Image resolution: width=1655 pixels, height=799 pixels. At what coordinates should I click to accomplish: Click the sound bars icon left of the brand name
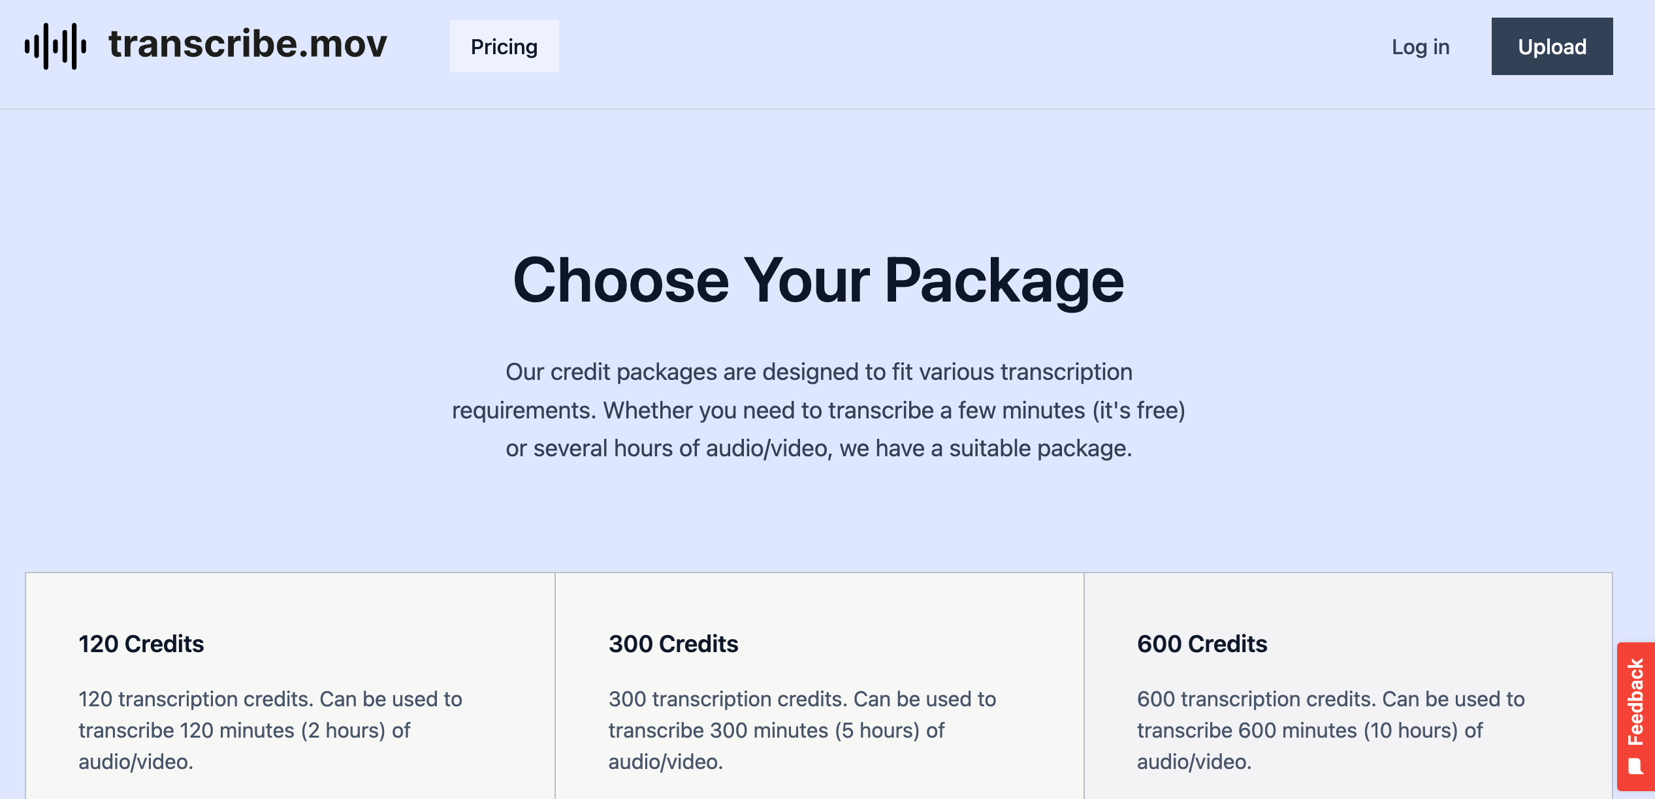click(56, 46)
